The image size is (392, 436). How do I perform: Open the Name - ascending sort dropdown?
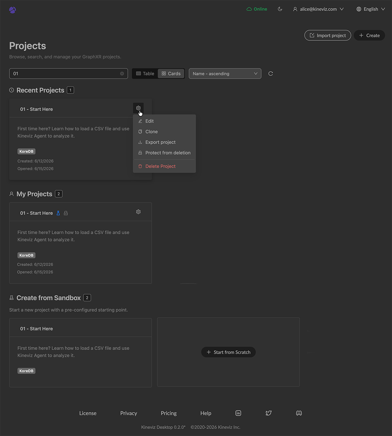(225, 74)
